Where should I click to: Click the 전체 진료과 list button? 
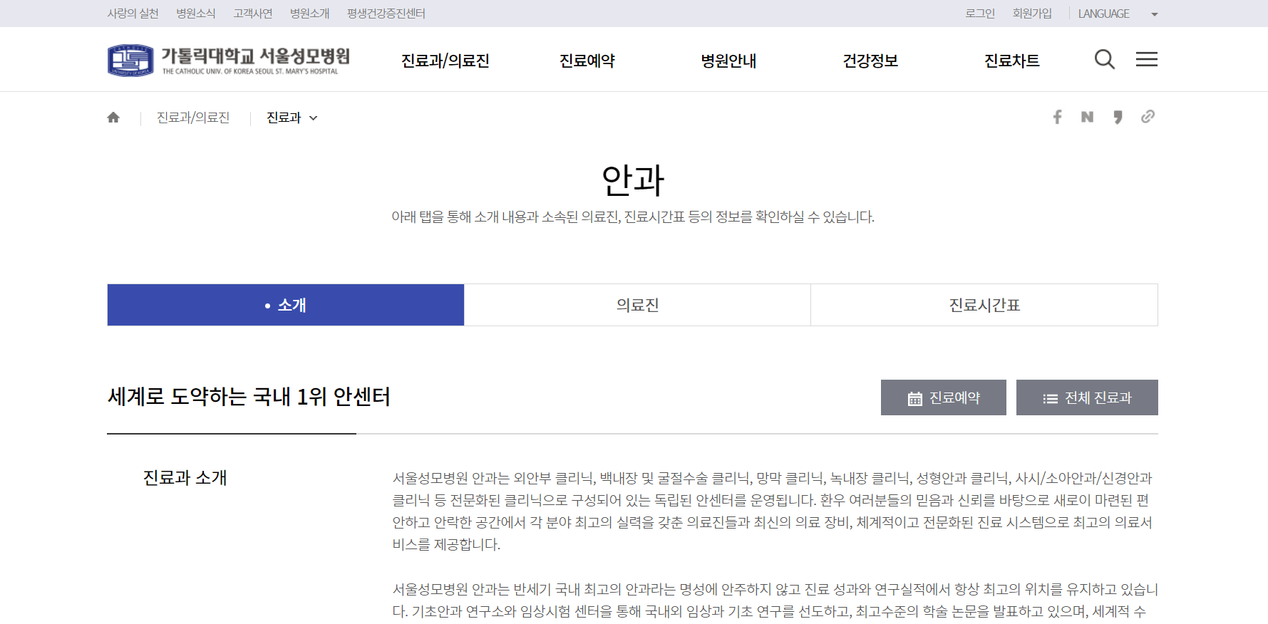[x=1087, y=397]
